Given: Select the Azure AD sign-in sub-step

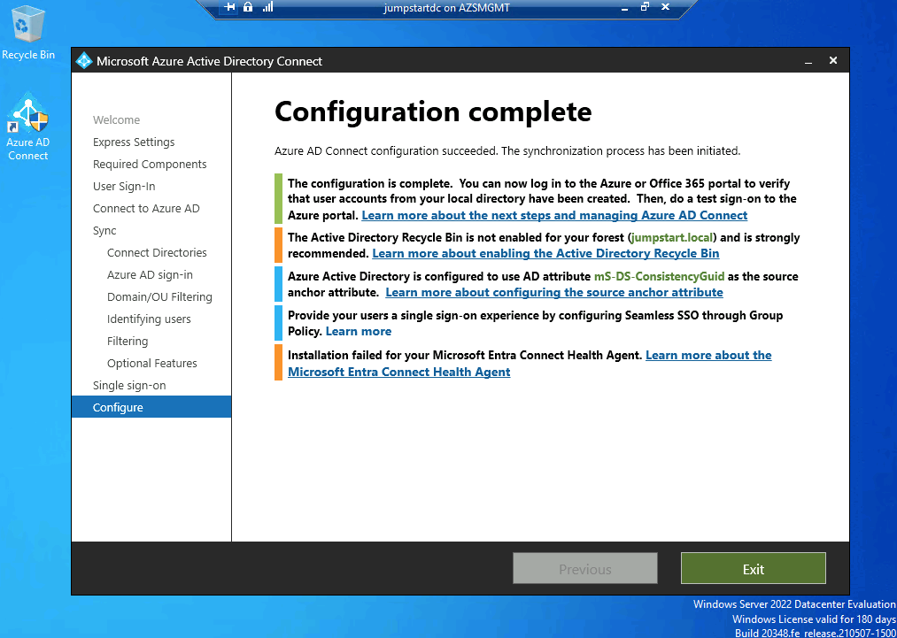Looking at the screenshot, I should [x=150, y=275].
